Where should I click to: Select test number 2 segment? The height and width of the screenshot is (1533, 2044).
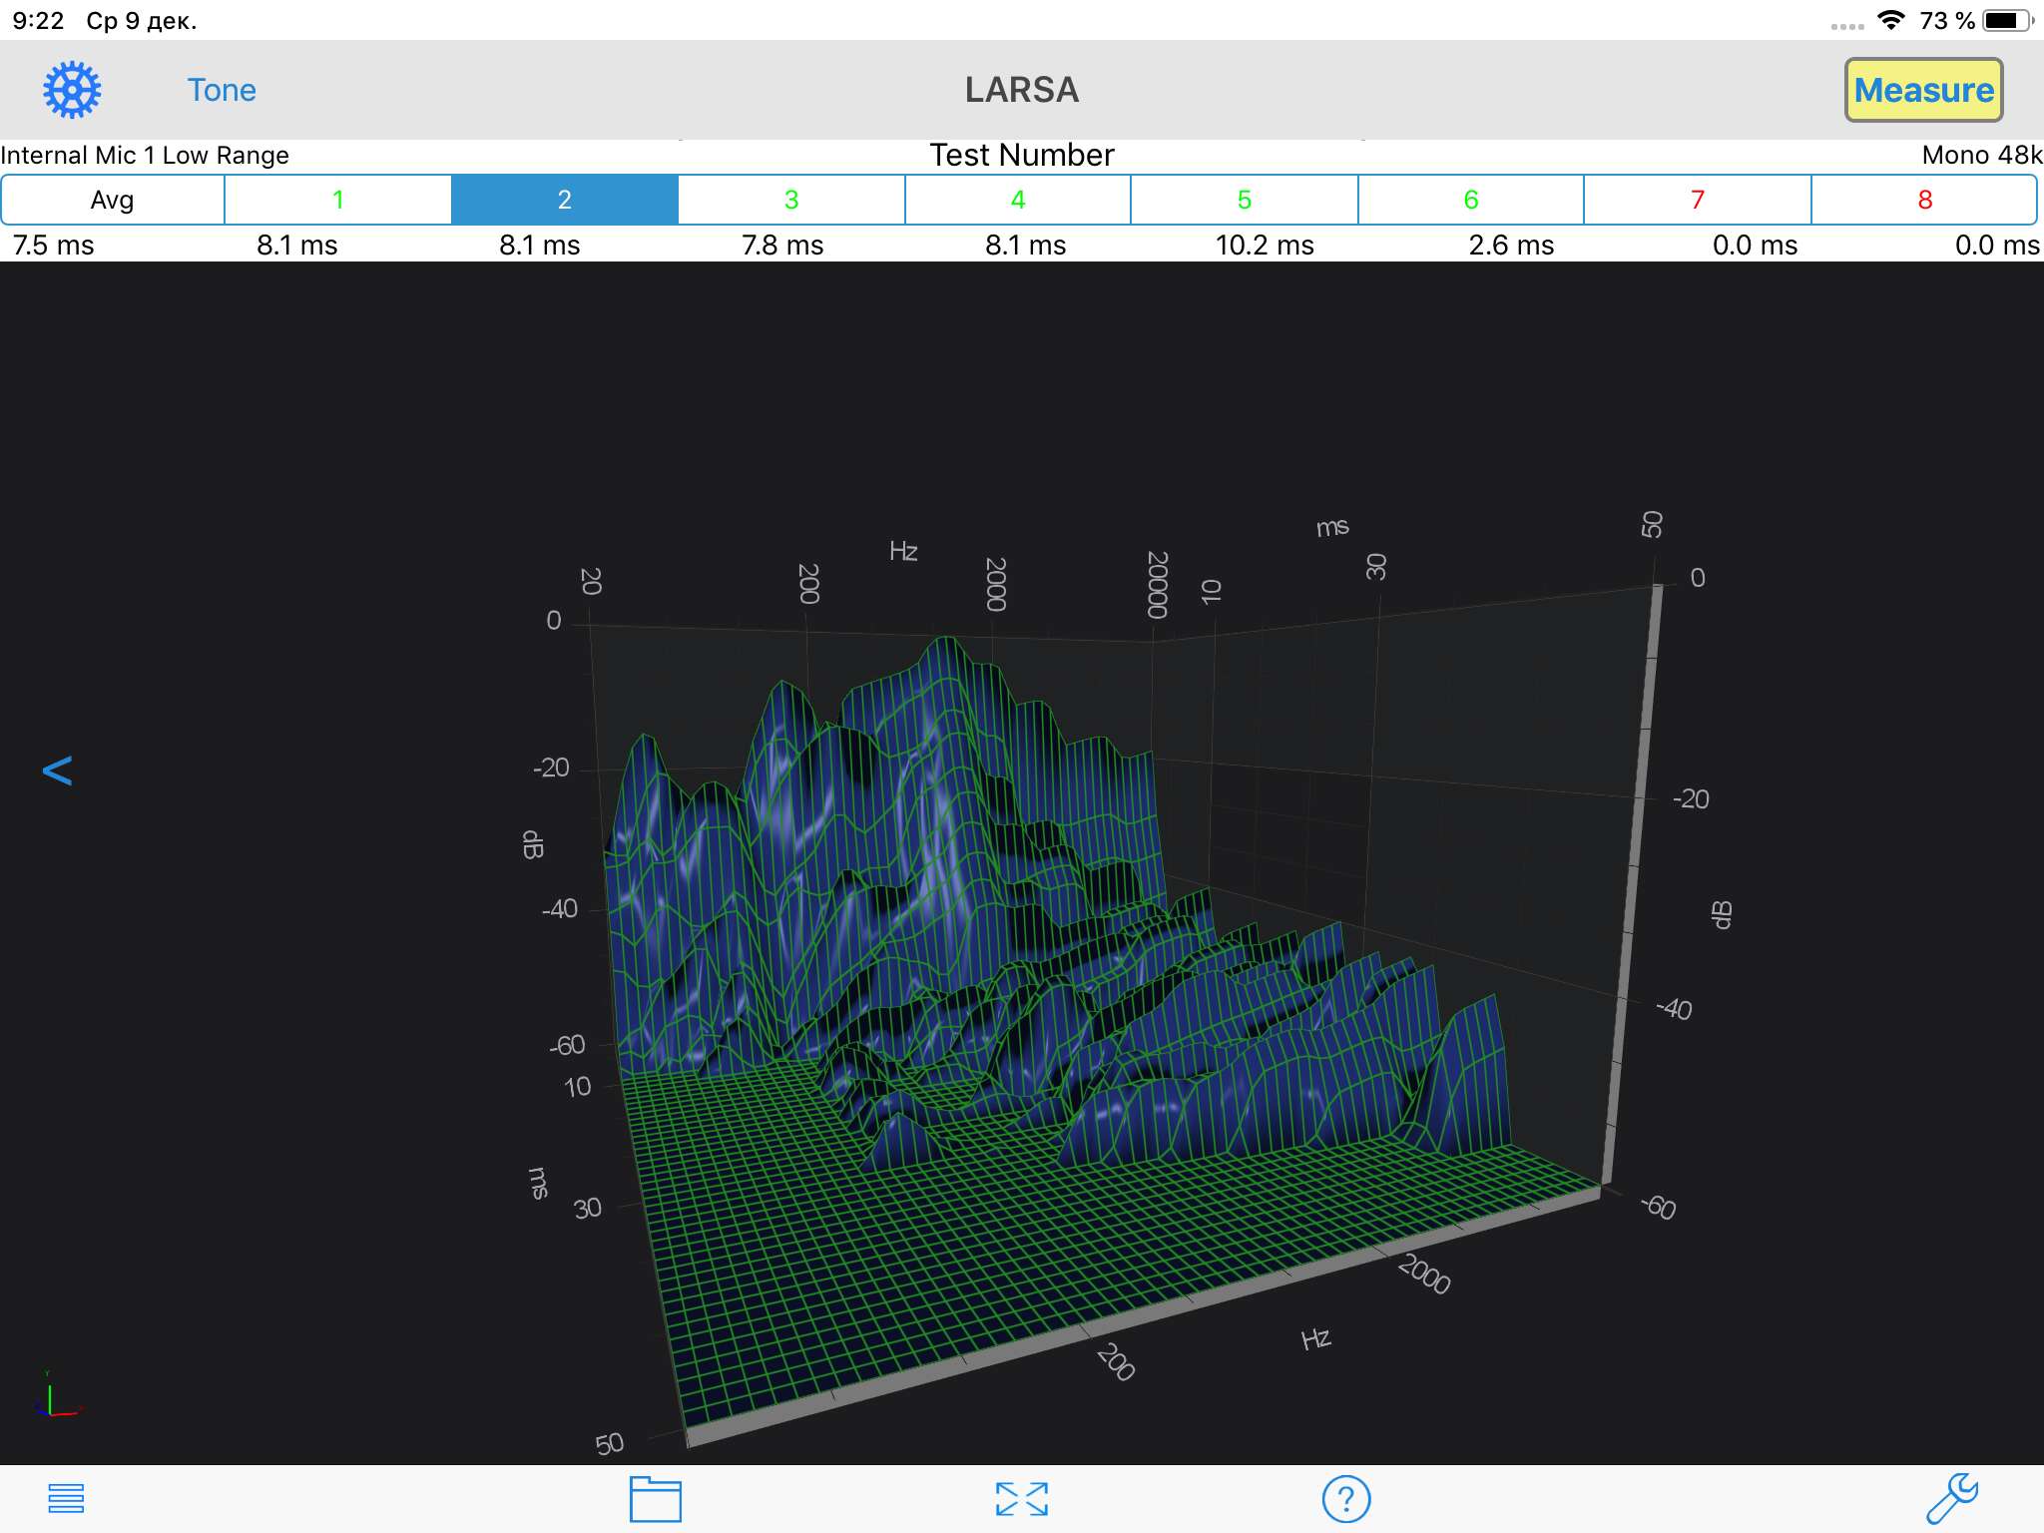coord(565,200)
